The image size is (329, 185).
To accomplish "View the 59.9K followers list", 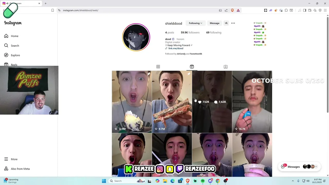I will [190, 32].
